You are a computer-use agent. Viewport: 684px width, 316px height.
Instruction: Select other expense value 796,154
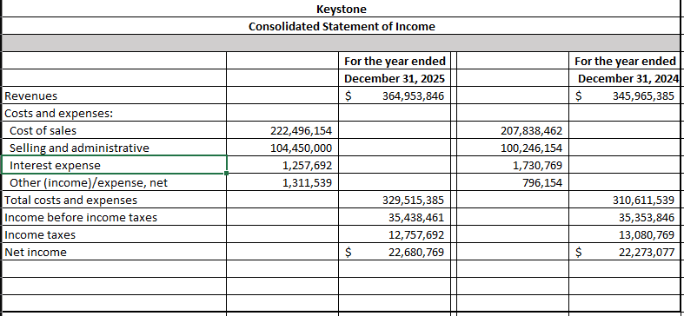(513, 182)
